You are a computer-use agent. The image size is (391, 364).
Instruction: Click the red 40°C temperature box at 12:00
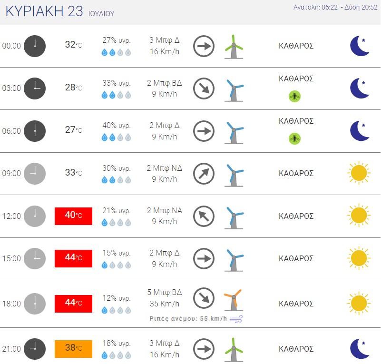click(73, 216)
